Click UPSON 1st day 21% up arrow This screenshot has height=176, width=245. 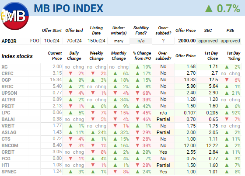[227, 93]
